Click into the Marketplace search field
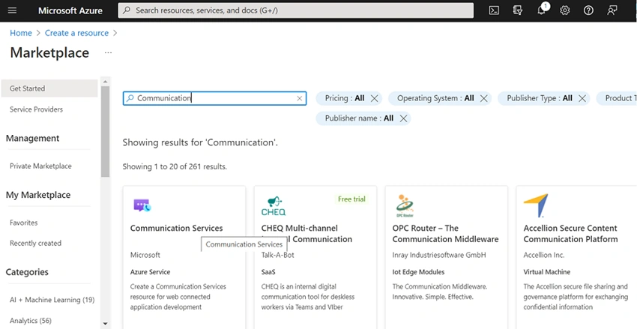637x329 pixels. pyautogui.click(x=215, y=98)
